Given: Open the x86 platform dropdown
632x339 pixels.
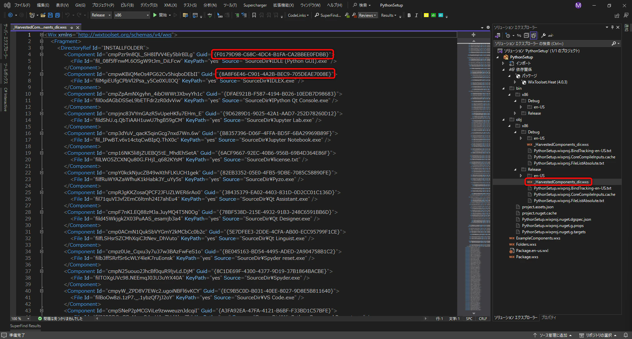Looking at the screenshot, I should tap(132, 15).
